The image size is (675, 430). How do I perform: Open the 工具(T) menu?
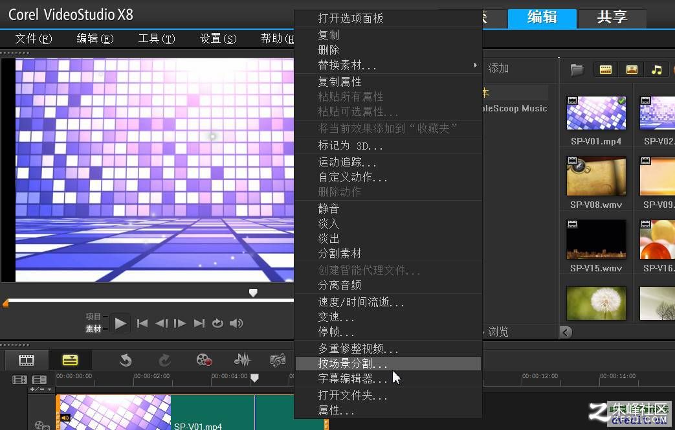157,39
